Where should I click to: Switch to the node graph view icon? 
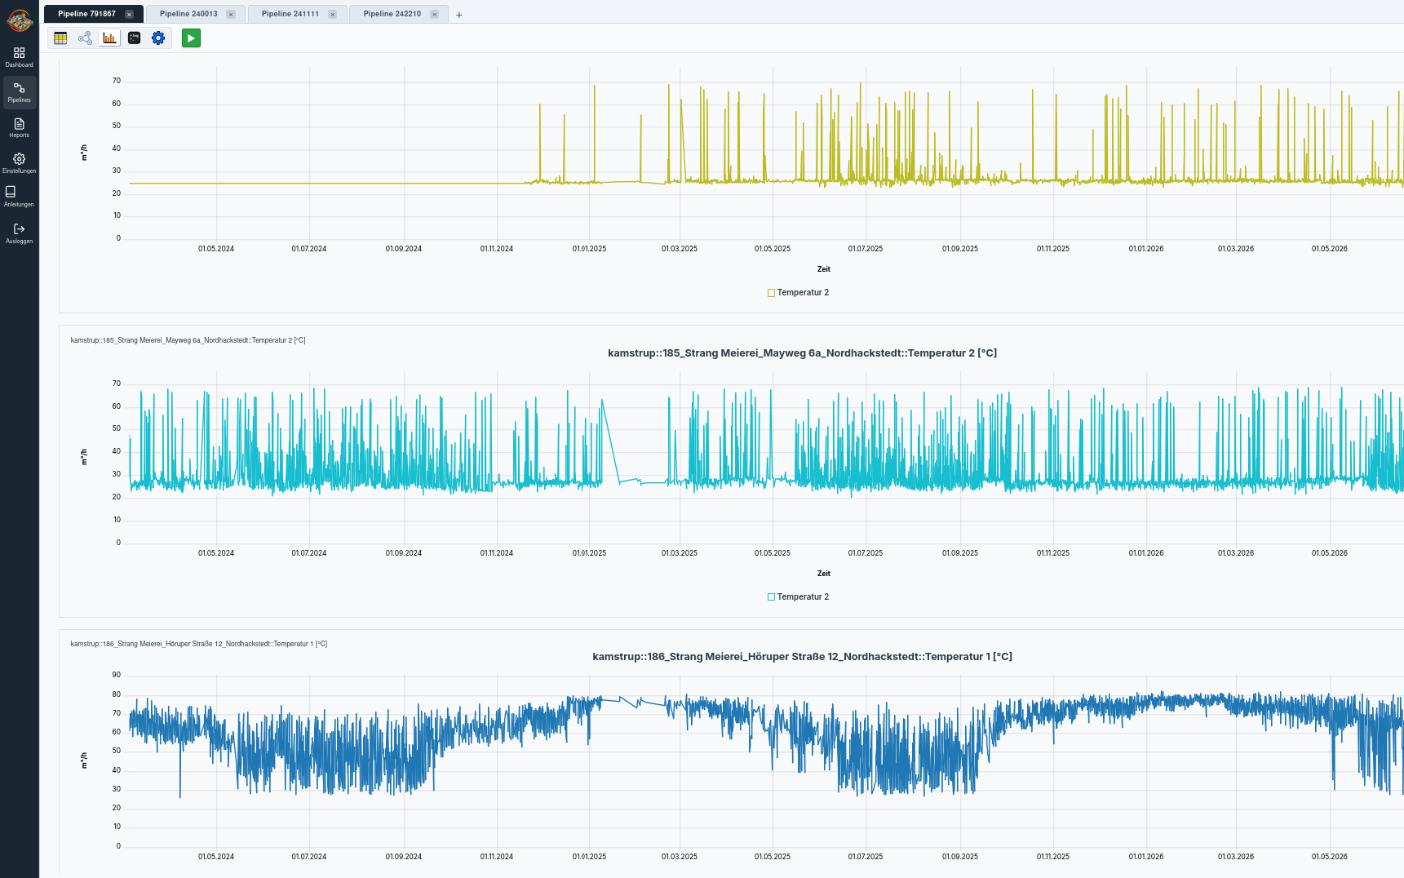(85, 38)
